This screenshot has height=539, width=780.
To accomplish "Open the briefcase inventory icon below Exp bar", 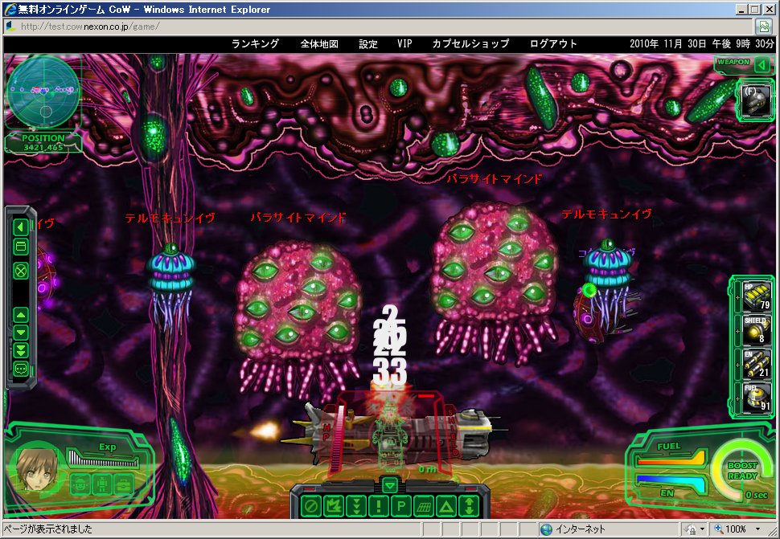I will [x=123, y=484].
